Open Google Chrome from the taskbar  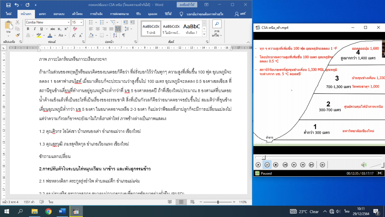click(x=48, y=211)
